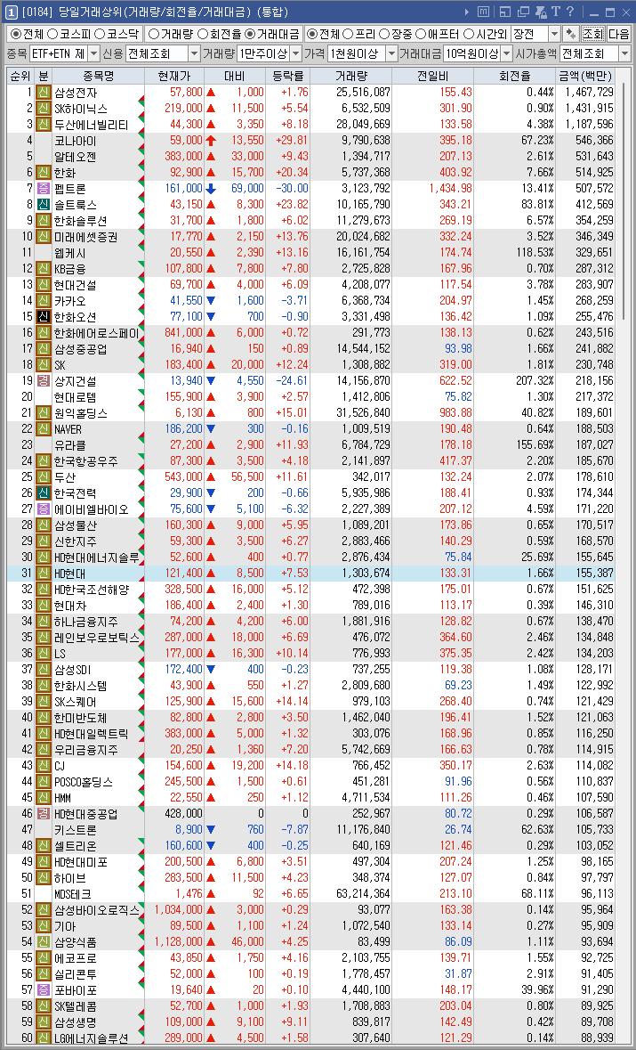
Task: Sort by the 금액(백만) column header
Action: [585, 77]
